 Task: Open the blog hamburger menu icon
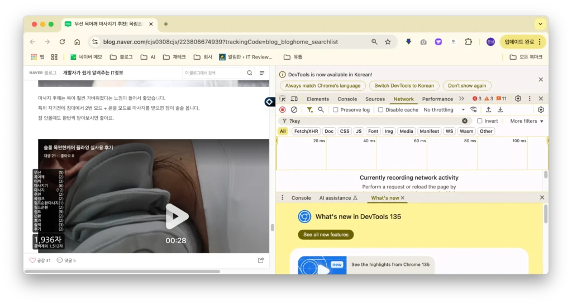pyautogui.click(x=262, y=73)
